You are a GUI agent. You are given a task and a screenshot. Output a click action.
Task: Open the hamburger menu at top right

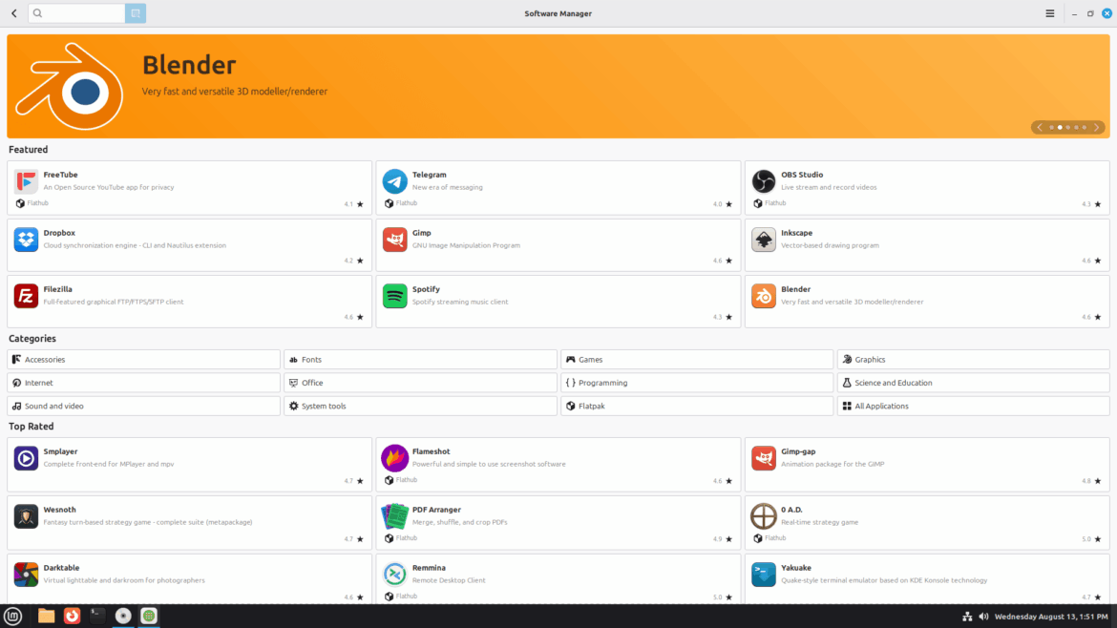pyautogui.click(x=1049, y=12)
